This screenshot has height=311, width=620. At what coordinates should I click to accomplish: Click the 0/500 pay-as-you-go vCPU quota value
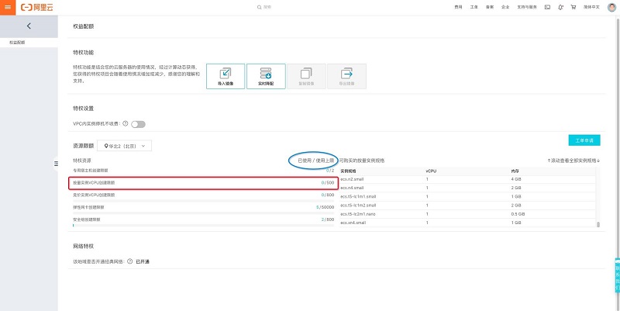pyautogui.click(x=327, y=183)
